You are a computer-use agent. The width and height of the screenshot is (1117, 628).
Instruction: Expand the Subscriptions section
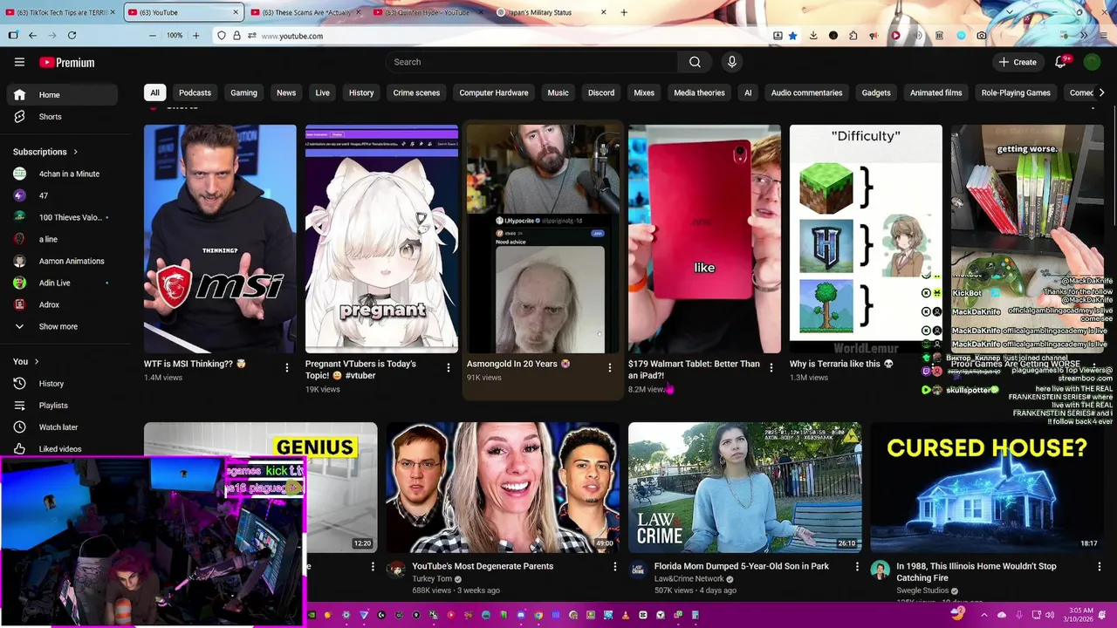click(x=45, y=152)
